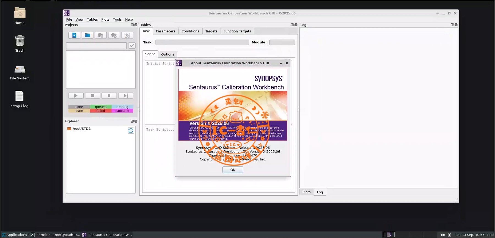Open the File menu

(x=69, y=20)
